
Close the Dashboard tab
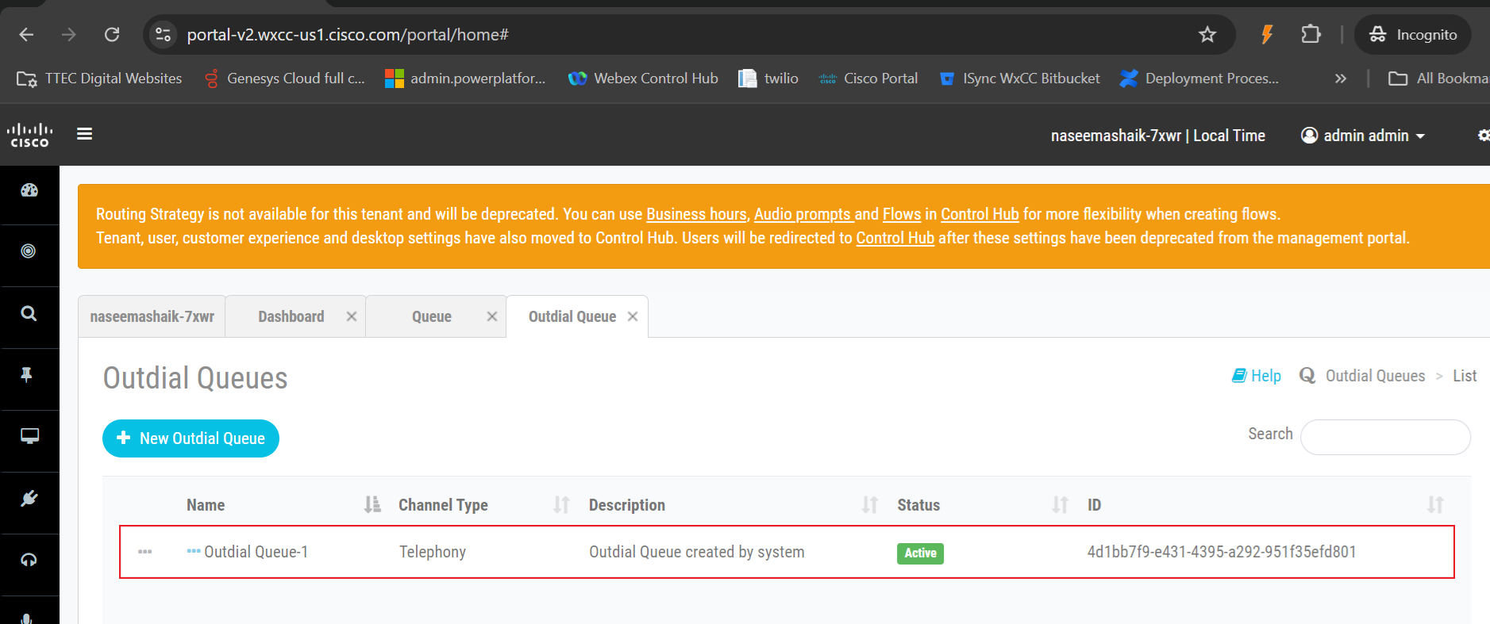pos(351,316)
